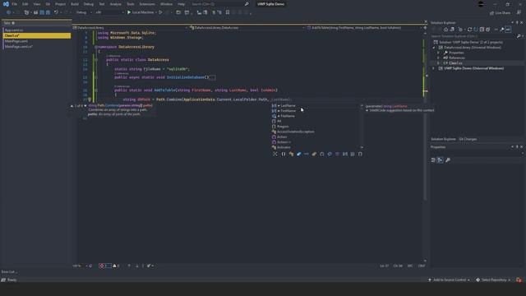
Task: Collapse the DataAccess class outline
Action: (96, 60)
